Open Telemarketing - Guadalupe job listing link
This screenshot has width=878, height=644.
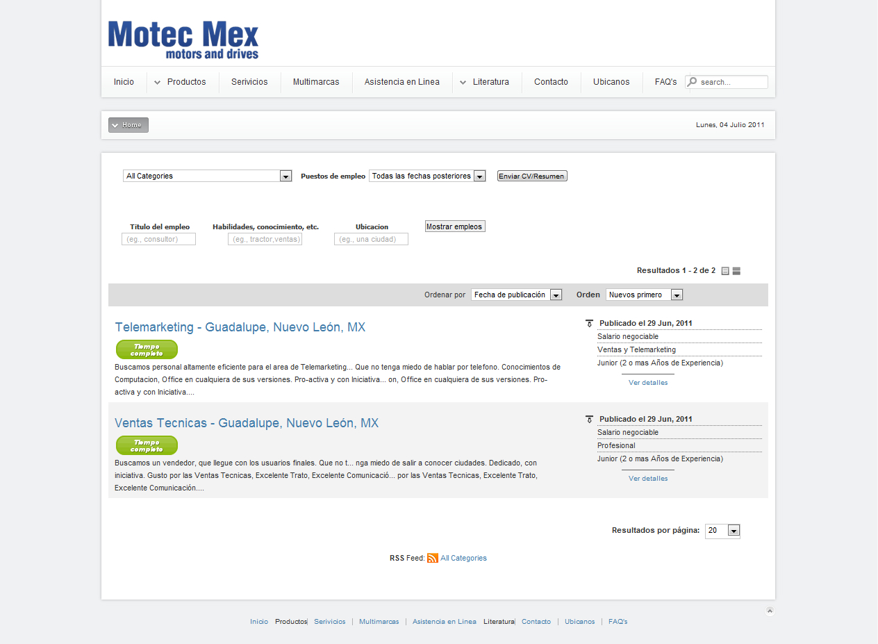(240, 327)
